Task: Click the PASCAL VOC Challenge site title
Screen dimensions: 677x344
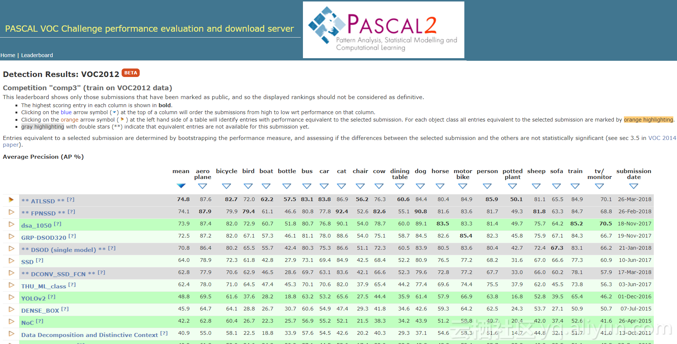Action: (x=149, y=29)
